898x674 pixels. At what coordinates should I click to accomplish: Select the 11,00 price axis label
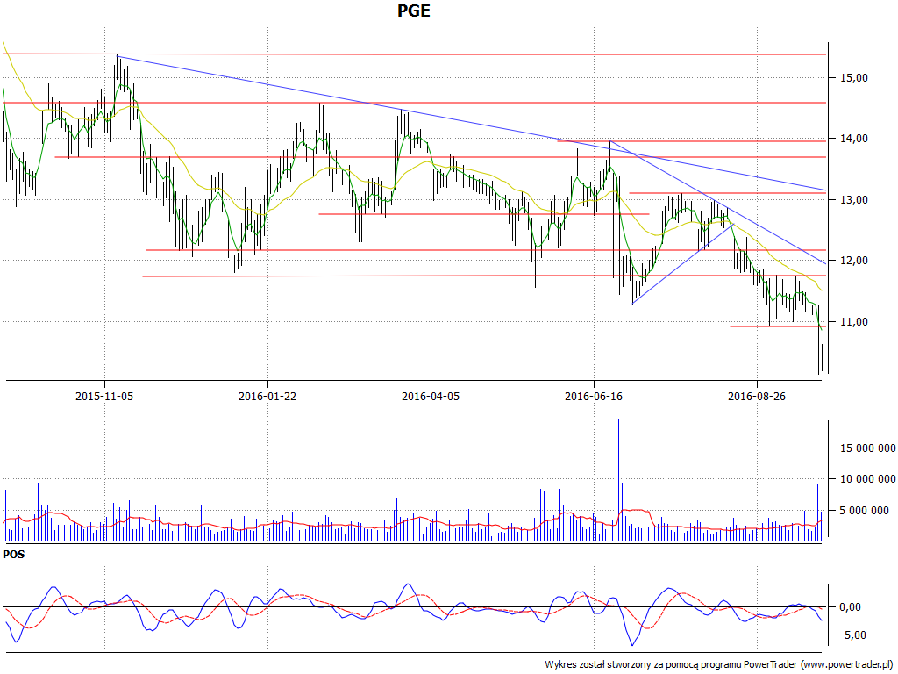coord(854,322)
